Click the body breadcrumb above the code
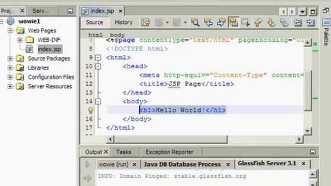 tap(117, 35)
